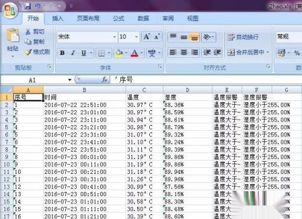Toggle bold formatting
The height and width of the screenshot is (219, 302).
tap(62, 53)
